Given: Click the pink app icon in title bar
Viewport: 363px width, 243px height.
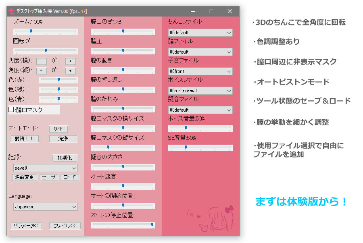Looking at the screenshot, I should 12,11.
